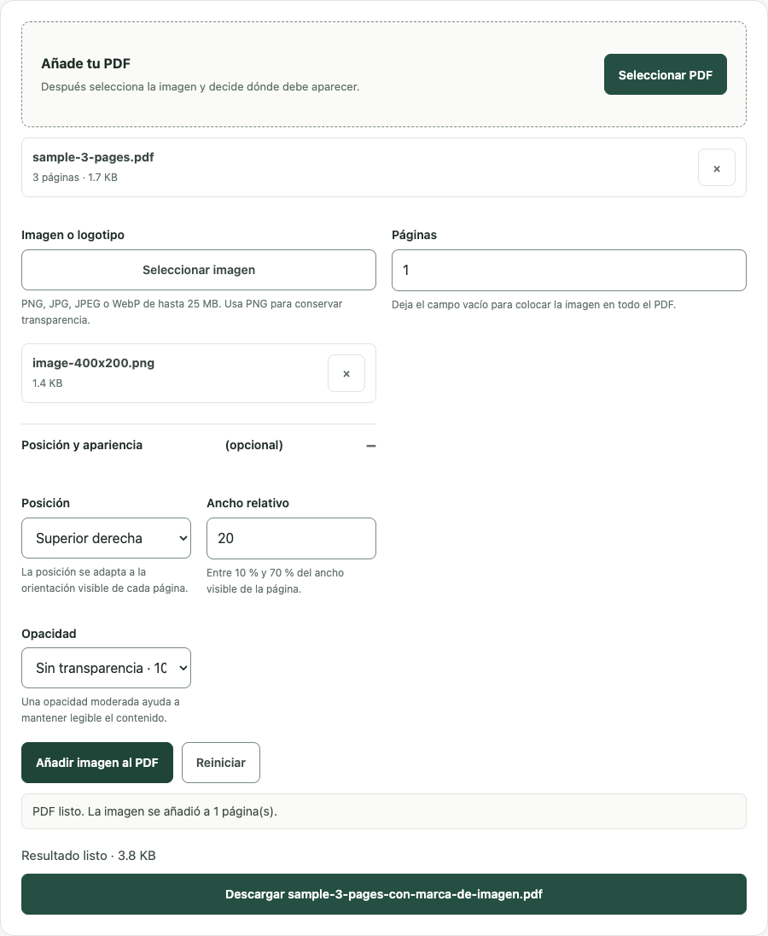Click the (opcional) text
This screenshot has width=768, height=936.
point(254,445)
